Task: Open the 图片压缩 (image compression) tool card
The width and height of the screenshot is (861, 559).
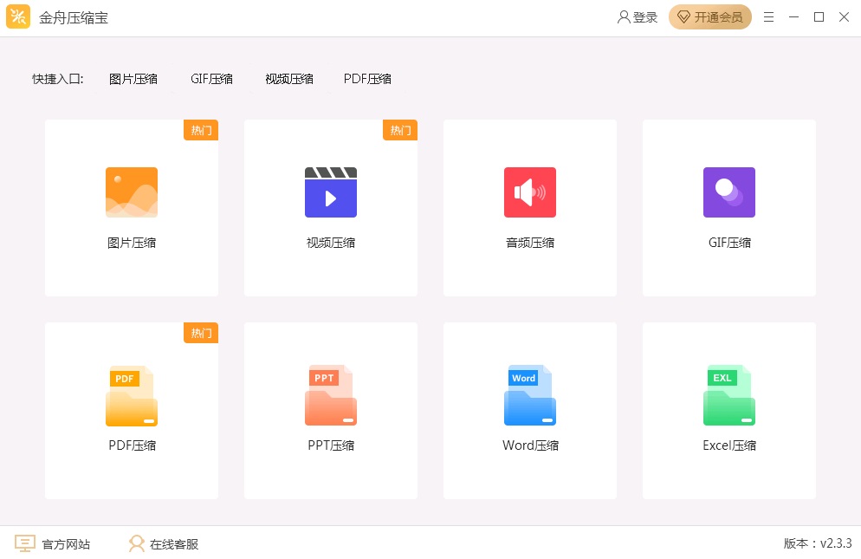Action: [131, 192]
